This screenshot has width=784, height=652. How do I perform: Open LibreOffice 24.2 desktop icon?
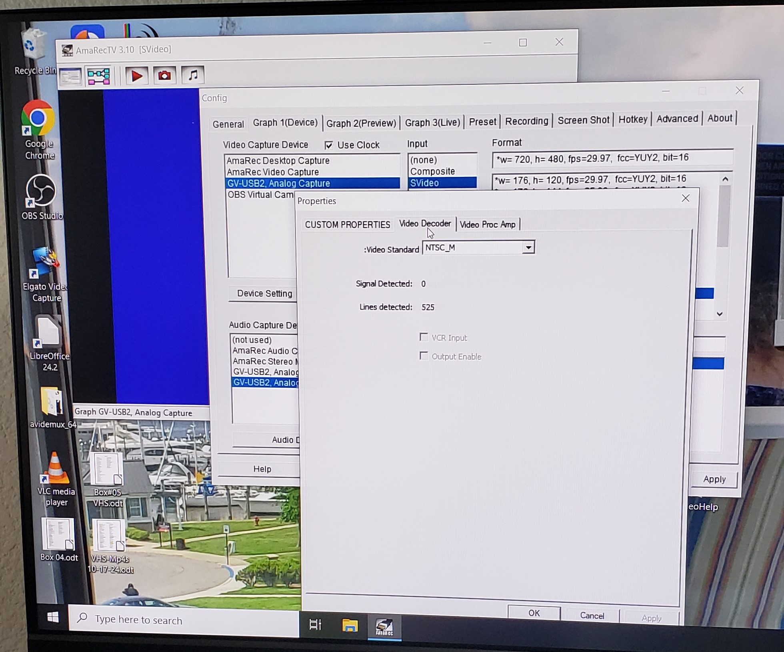point(49,343)
